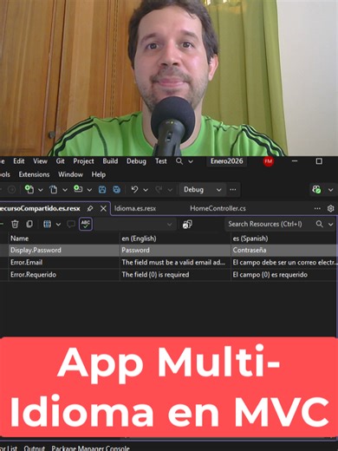
Task: Expand the Copilot dropdown arrow
Action: pyautogui.click(x=331, y=190)
